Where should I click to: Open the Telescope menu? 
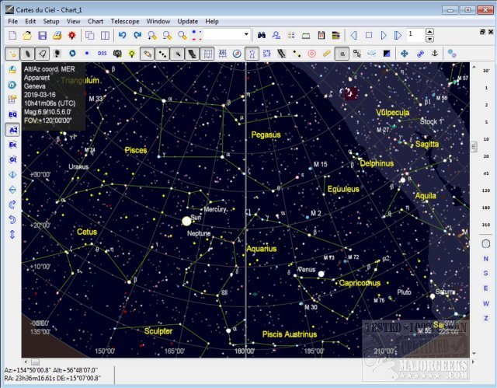tap(123, 21)
